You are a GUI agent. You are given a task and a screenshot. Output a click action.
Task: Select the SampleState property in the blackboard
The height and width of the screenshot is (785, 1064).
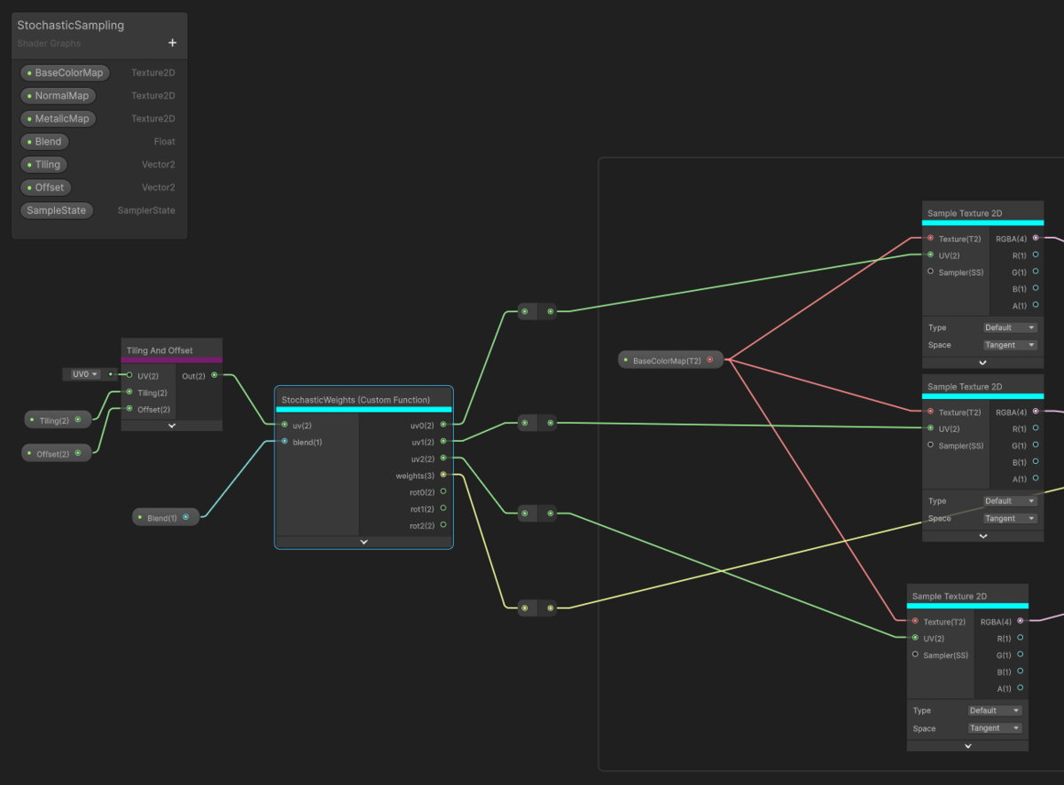[x=57, y=210]
